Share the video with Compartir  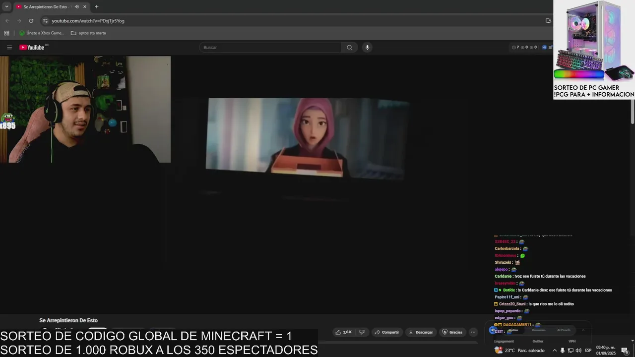386,332
